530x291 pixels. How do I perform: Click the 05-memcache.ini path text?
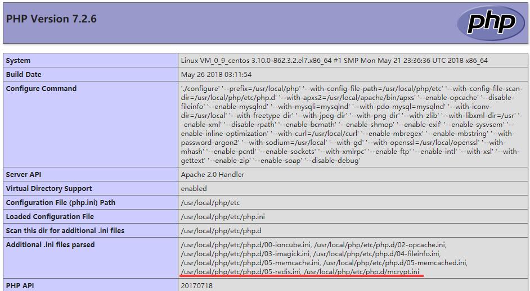click(x=250, y=262)
